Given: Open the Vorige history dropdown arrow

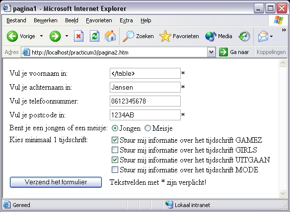Looking at the screenshot, I should 41,36.
